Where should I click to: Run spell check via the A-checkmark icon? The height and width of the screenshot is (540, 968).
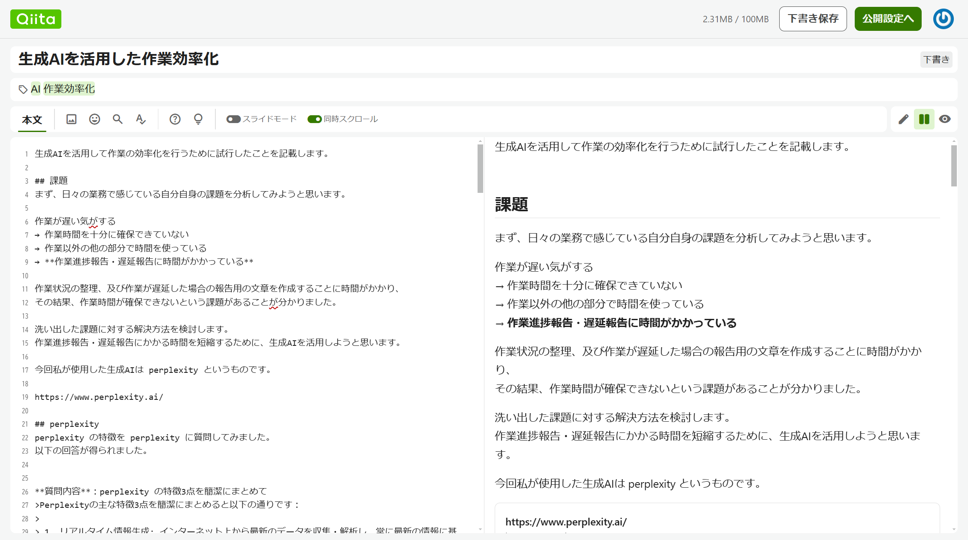(140, 119)
